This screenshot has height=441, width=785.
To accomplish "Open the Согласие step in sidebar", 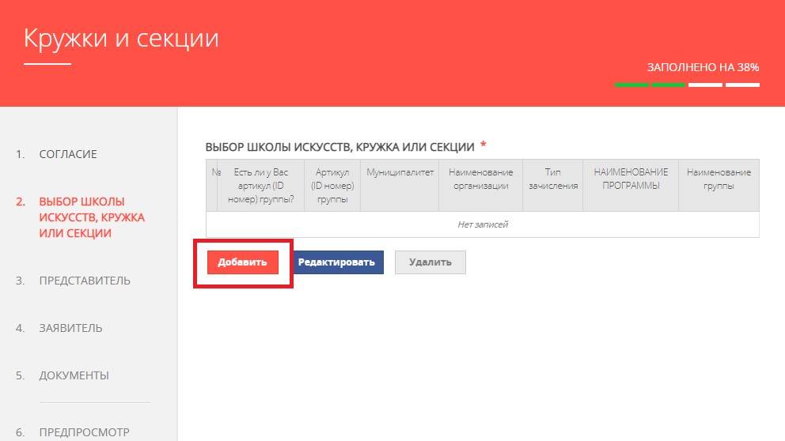I will tap(68, 154).
